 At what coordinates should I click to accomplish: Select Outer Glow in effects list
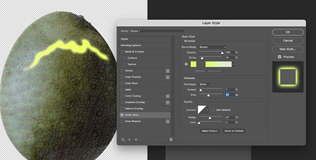(145, 115)
